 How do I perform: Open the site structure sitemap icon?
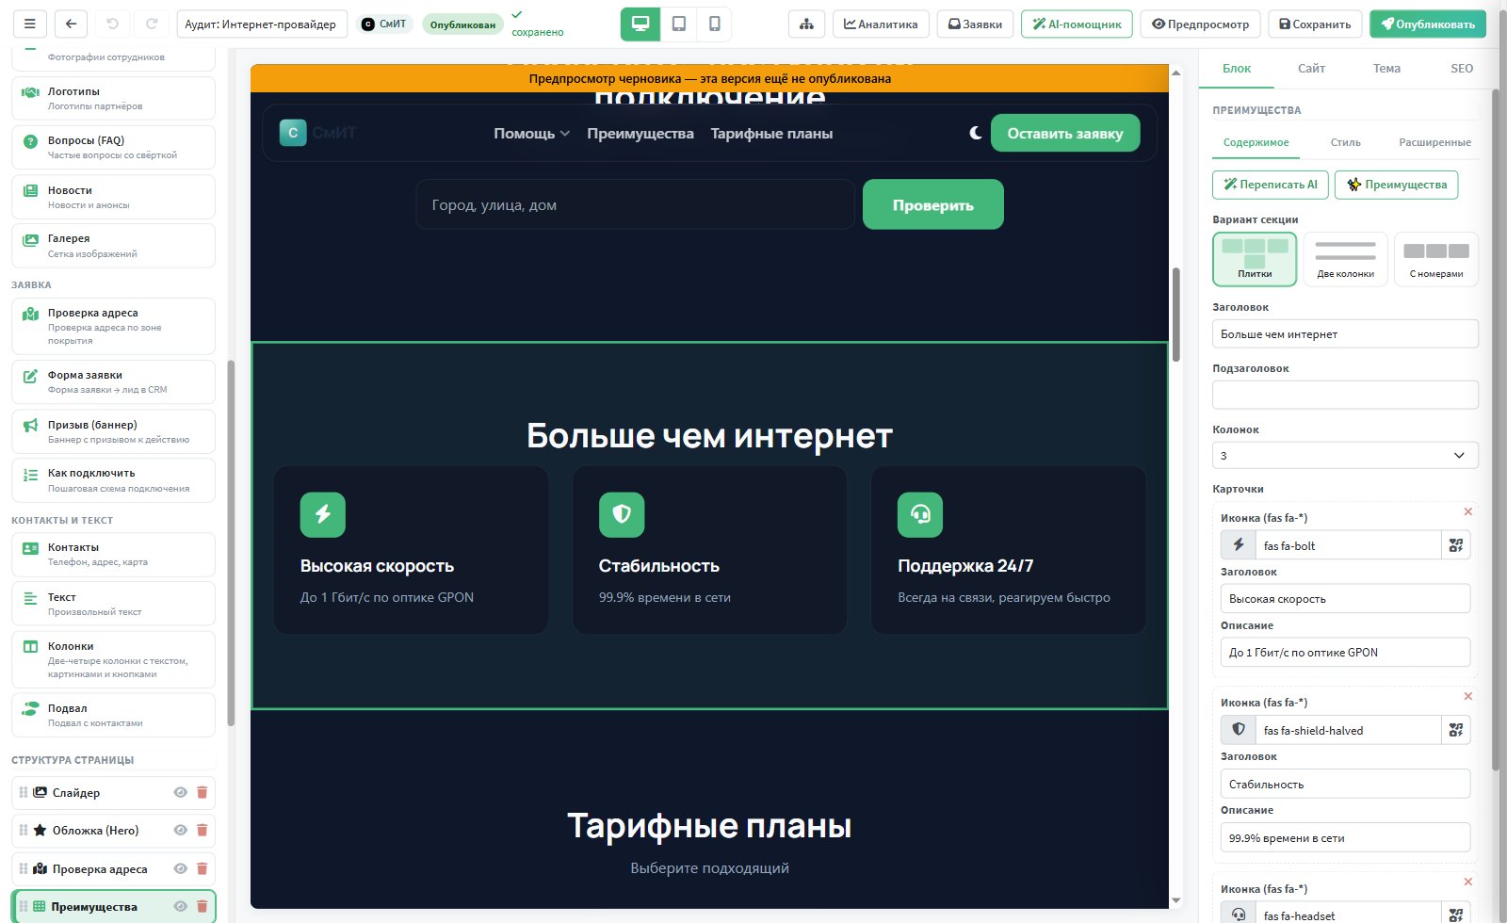point(806,24)
